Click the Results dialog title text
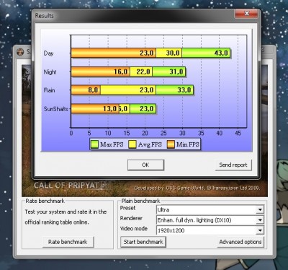 (x=45, y=16)
